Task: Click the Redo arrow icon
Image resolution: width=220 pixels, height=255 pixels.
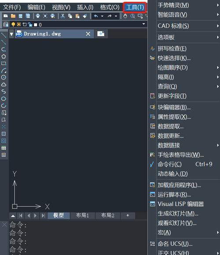Action: click(110, 16)
